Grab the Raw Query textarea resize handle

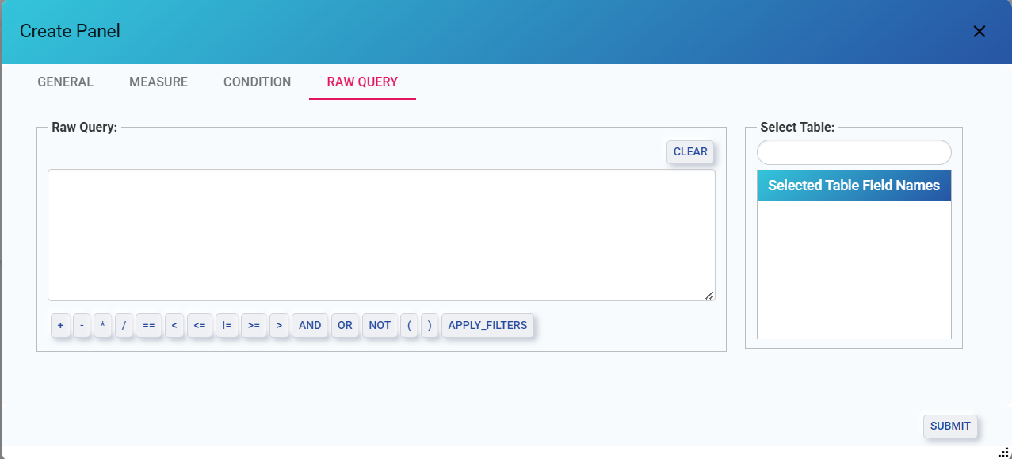click(709, 295)
